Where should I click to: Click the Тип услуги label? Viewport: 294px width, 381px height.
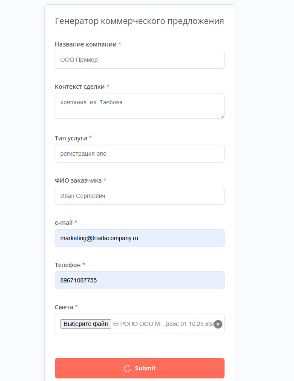71,138
